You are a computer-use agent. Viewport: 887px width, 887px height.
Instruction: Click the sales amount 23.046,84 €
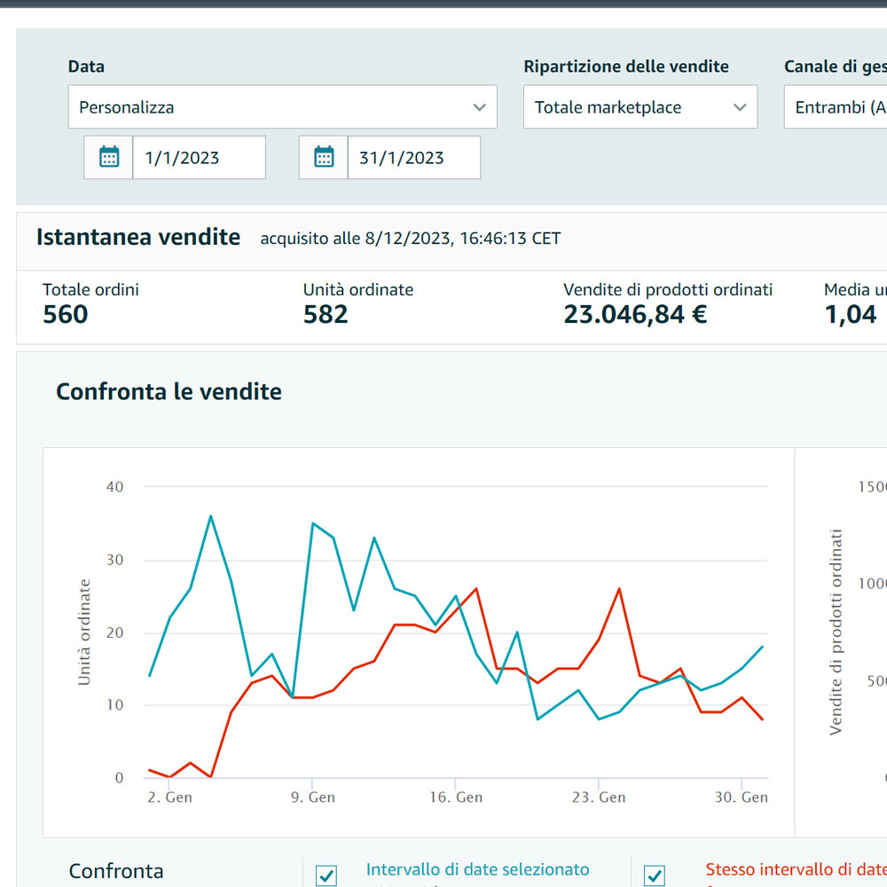pyautogui.click(x=635, y=315)
